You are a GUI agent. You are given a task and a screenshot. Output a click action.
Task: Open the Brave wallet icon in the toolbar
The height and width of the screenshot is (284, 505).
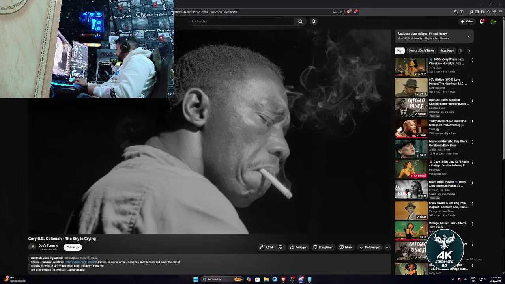tap(483, 12)
